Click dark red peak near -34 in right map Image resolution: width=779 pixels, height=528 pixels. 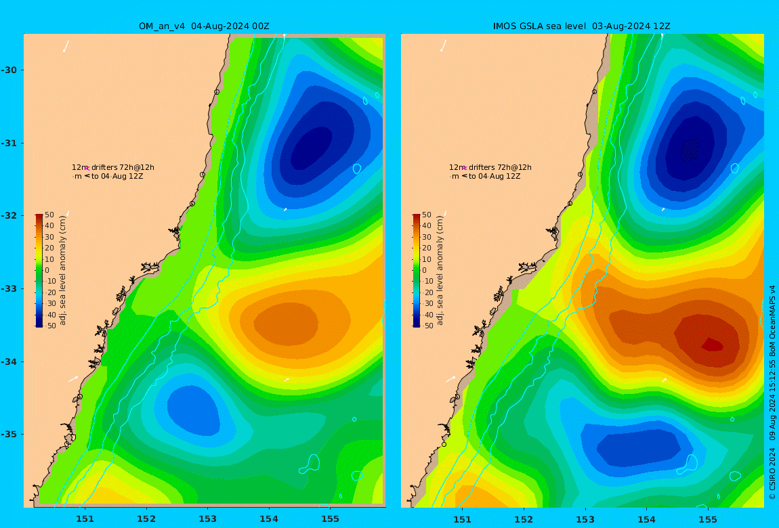point(713,344)
